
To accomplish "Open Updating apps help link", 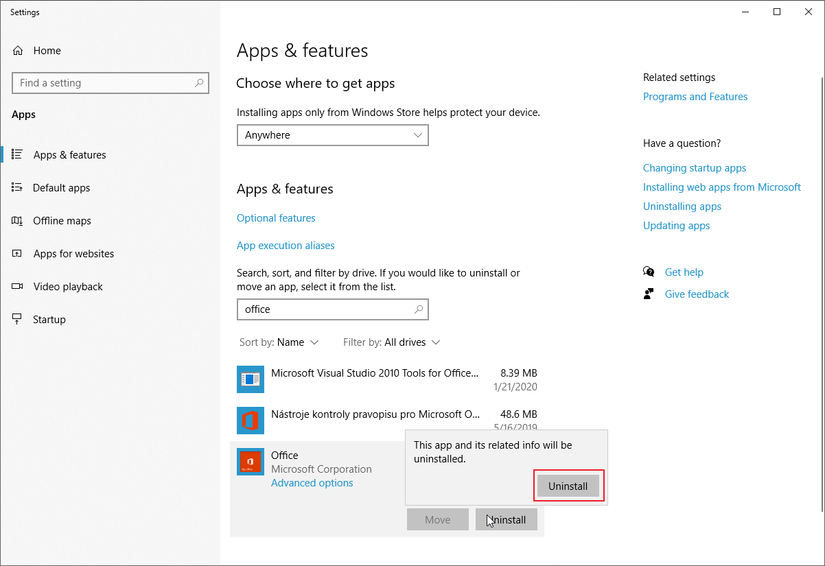I will [677, 226].
